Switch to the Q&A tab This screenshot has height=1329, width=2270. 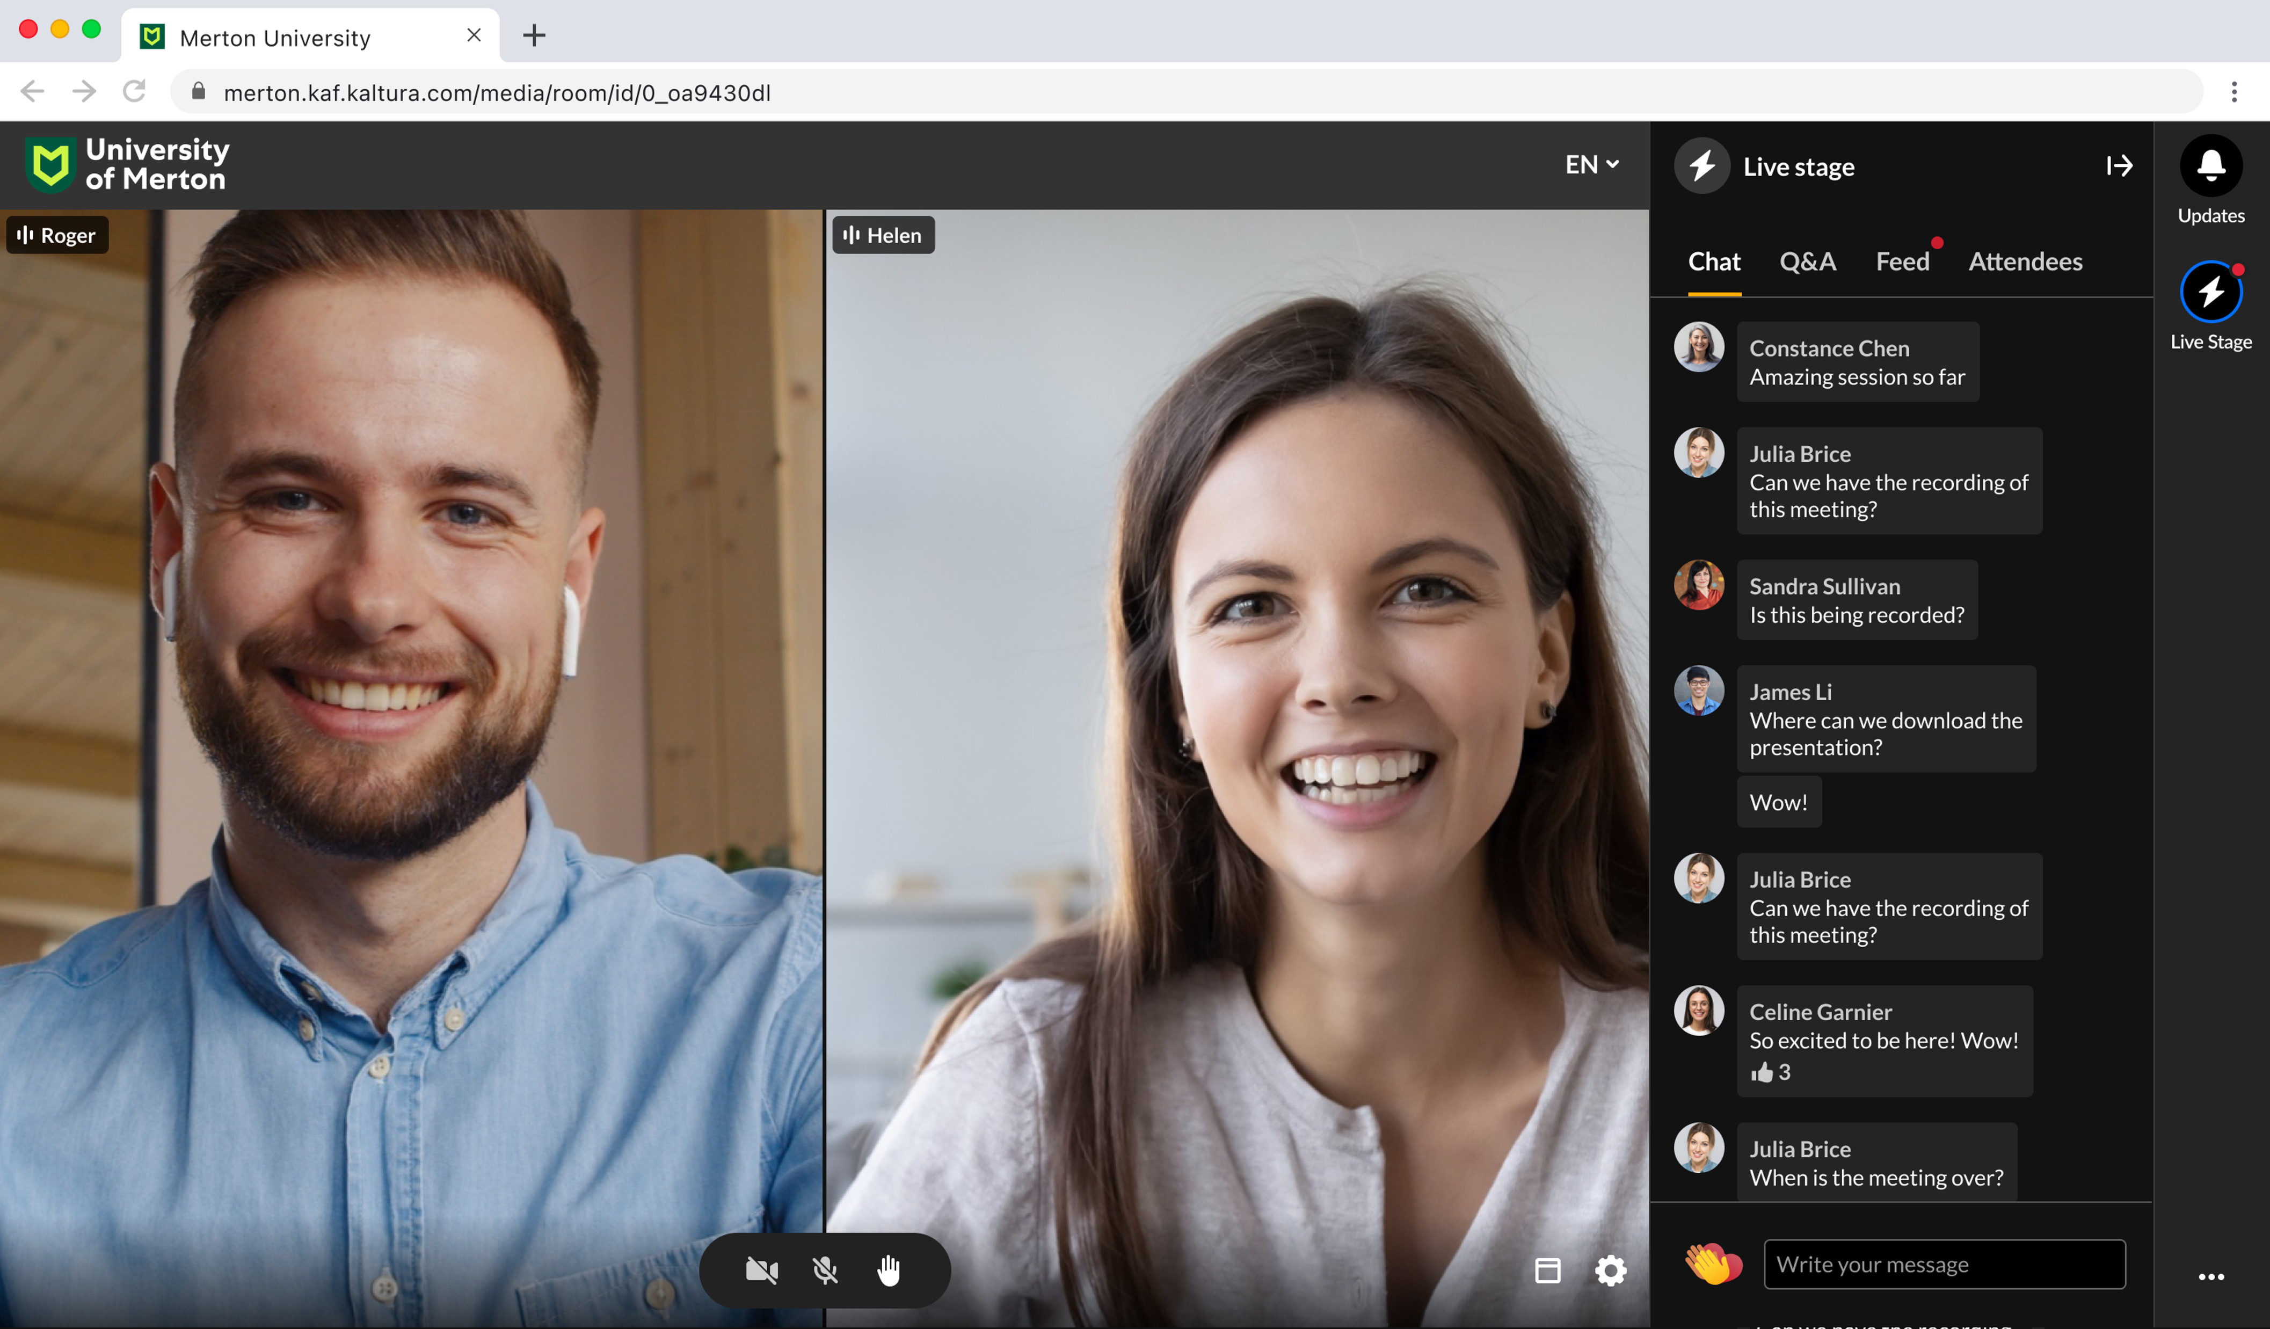(1807, 262)
